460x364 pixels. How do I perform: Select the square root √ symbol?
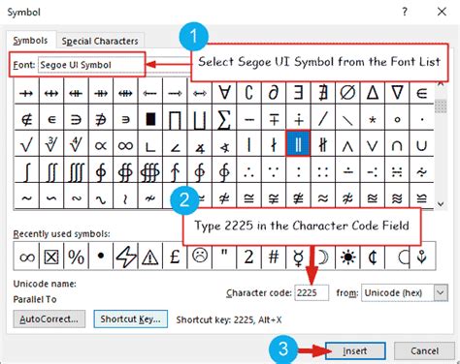(26, 144)
